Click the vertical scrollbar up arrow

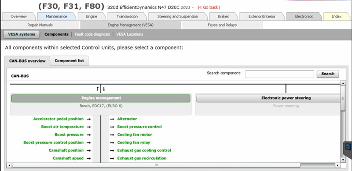click(x=343, y=83)
